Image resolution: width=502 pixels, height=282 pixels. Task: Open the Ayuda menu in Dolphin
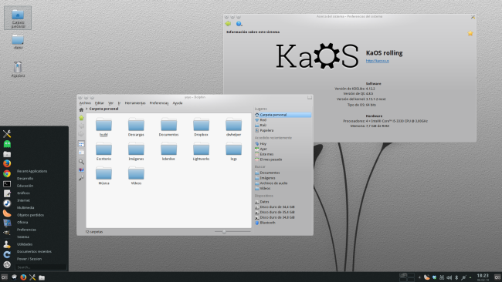(178, 102)
